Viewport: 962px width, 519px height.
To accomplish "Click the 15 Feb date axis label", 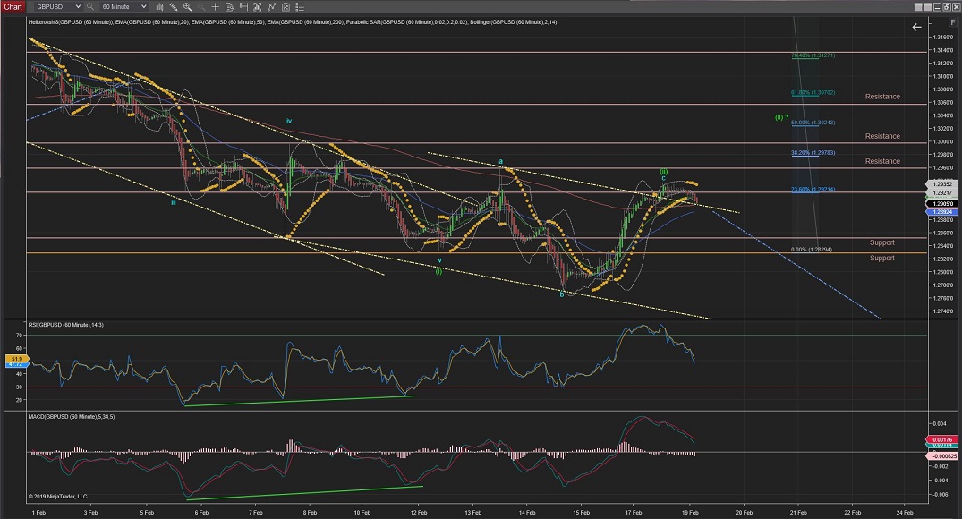I will pyautogui.click(x=581, y=512).
